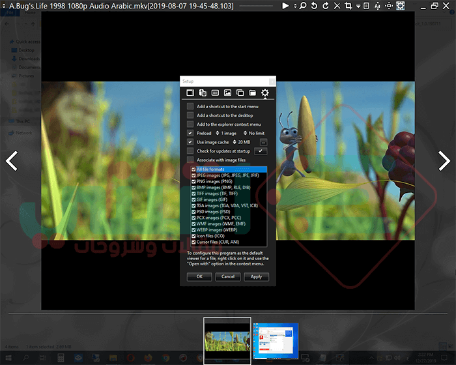
Task: Select the gear Setup tab in the dialog
Action: click(x=264, y=93)
